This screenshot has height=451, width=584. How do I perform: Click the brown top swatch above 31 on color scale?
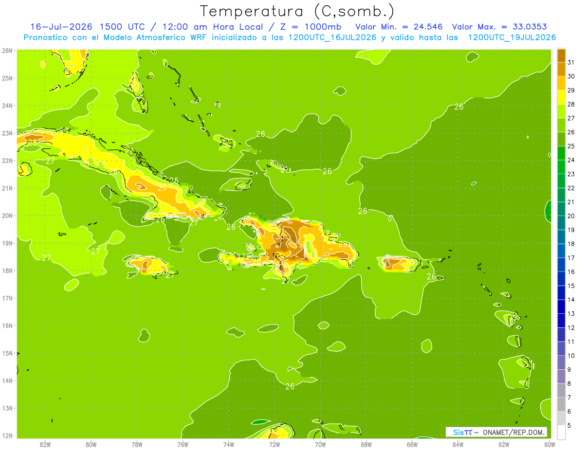[x=562, y=55]
